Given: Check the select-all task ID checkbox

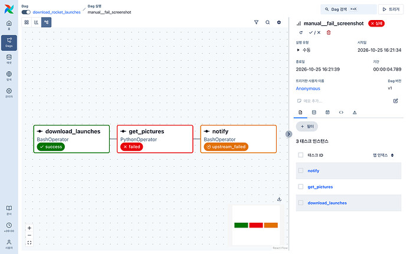Looking at the screenshot, I should (301, 155).
